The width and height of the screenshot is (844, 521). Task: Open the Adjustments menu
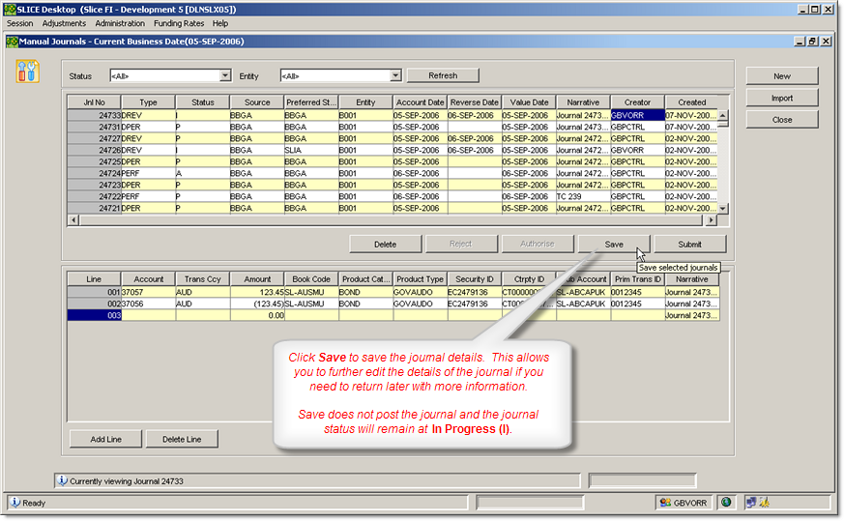pyautogui.click(x=64, y=23)
